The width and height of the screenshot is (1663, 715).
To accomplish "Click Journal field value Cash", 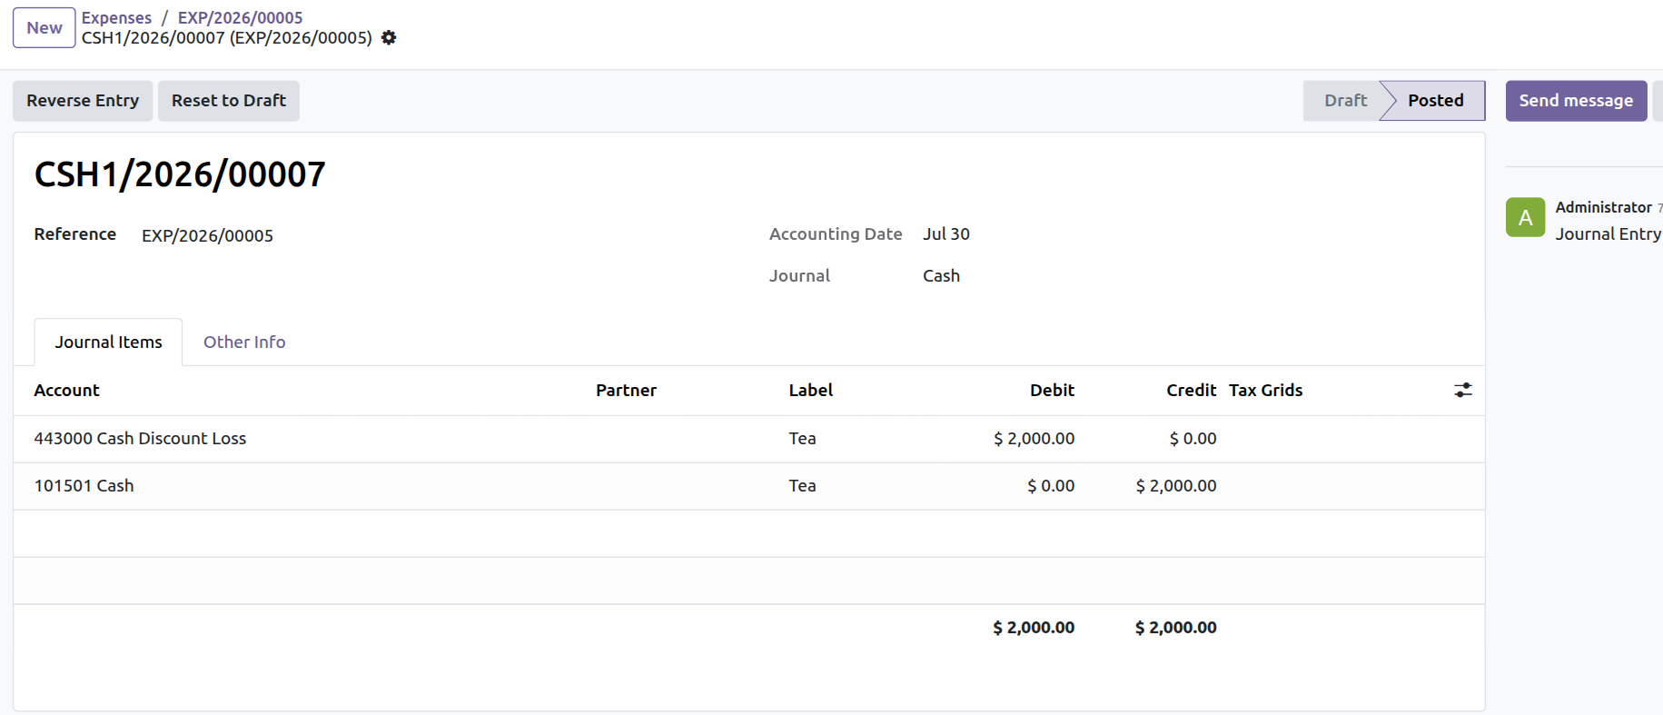I will [x=941, y=276].
